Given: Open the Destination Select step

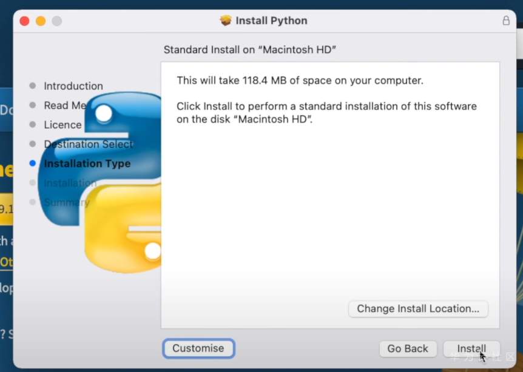Looking at the screenshot, I should [88, 144].
